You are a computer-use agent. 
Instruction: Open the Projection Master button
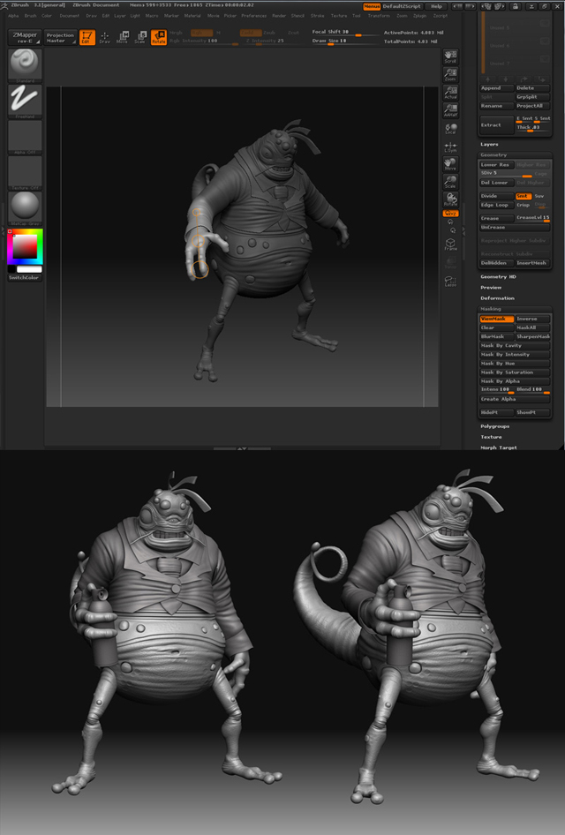(60, 37)
